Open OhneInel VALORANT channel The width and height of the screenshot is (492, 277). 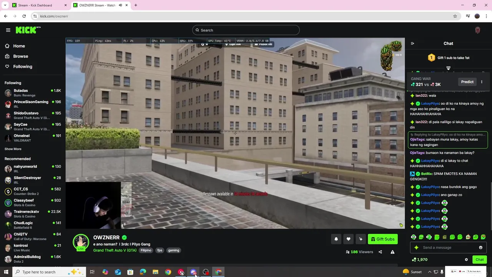coord(33,138)
